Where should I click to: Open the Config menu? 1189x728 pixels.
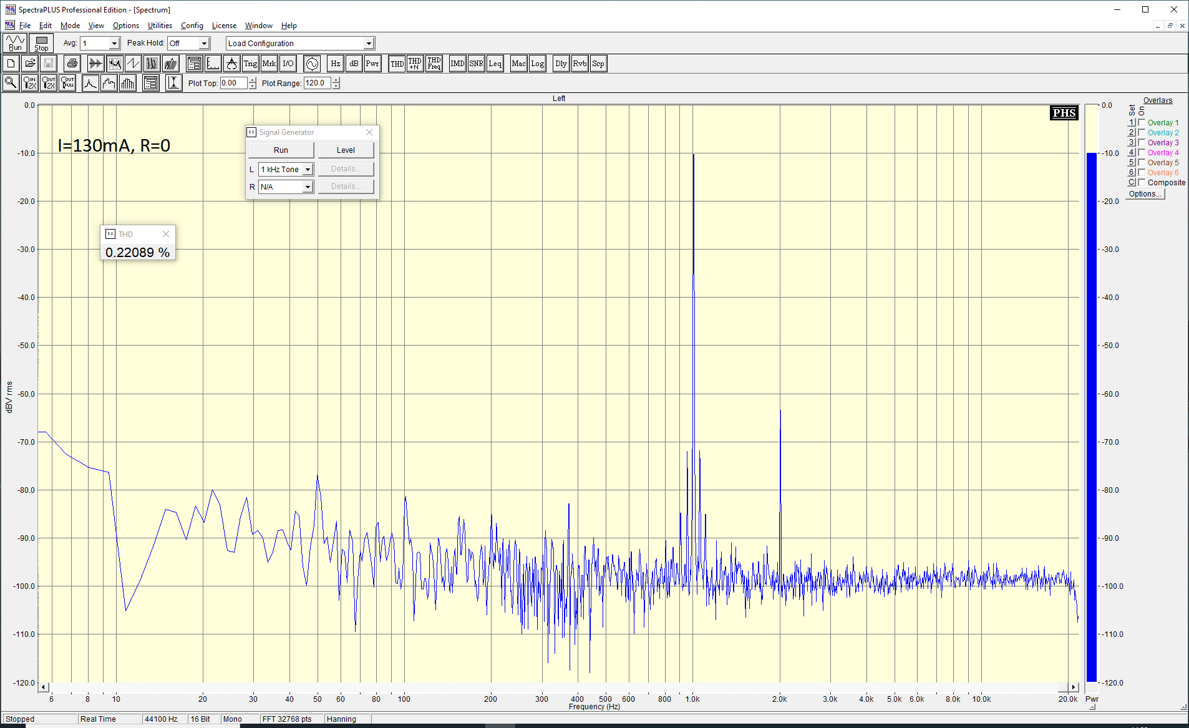point(192,26)
